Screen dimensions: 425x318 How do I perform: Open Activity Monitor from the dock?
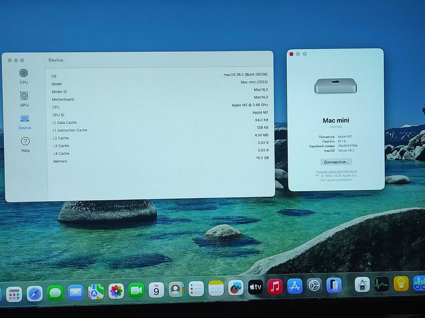[381, 284]
